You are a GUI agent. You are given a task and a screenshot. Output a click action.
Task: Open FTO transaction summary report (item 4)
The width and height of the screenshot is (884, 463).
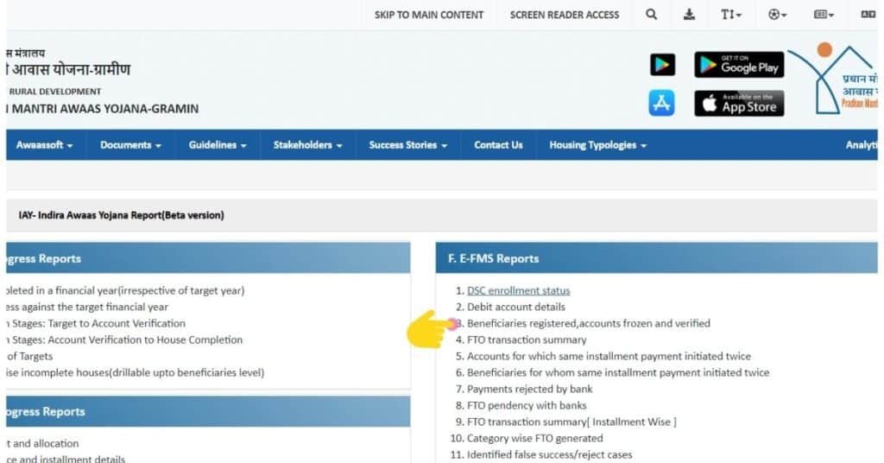(x=527, y=339)
